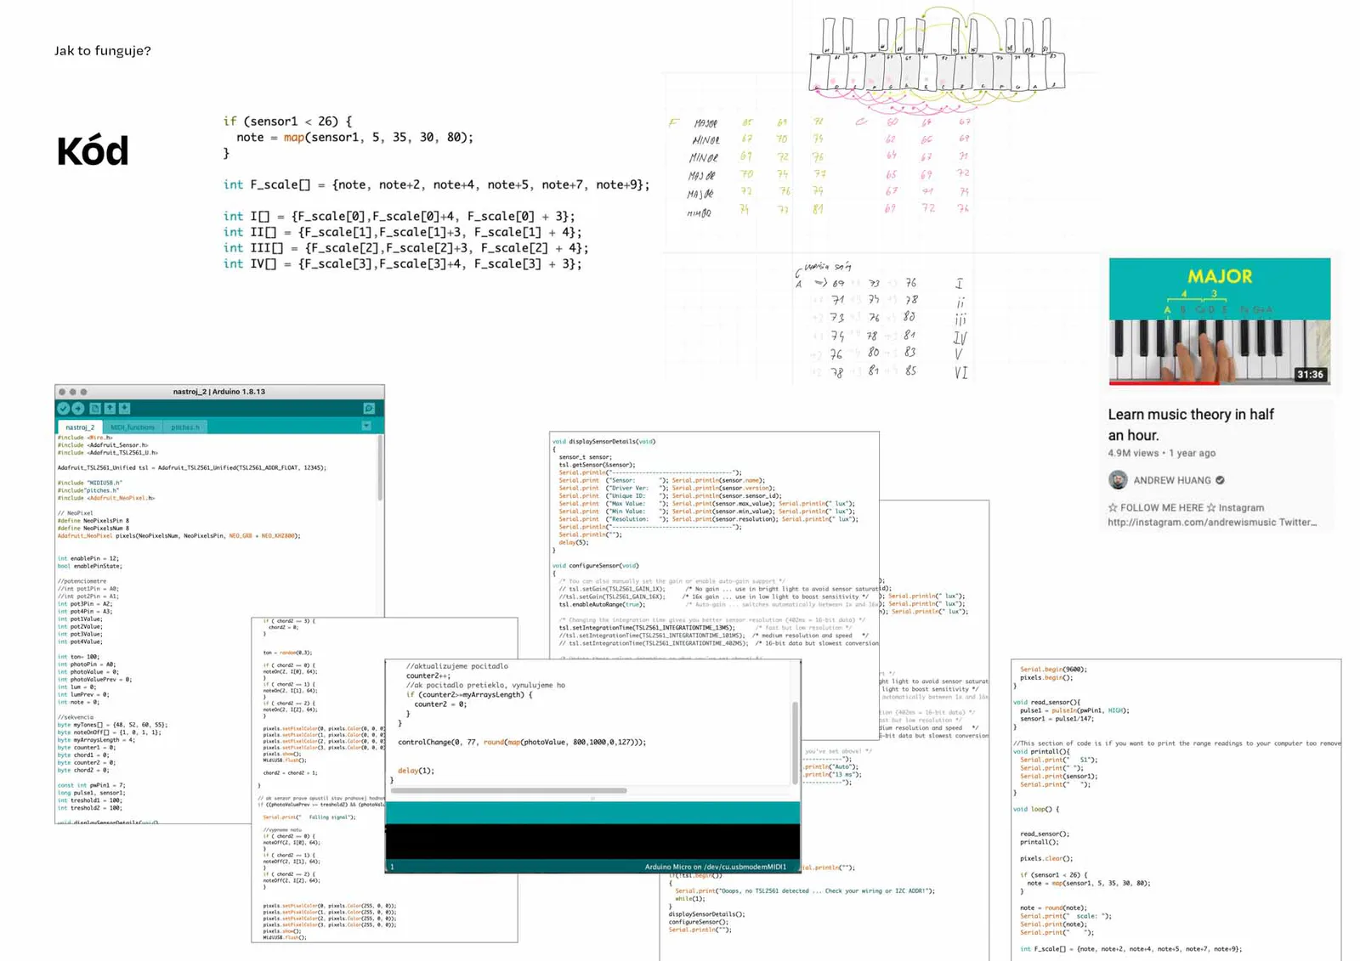
Task: Click the 'controlChange(0, 77, ...' code line
Action: click(522, 742)
